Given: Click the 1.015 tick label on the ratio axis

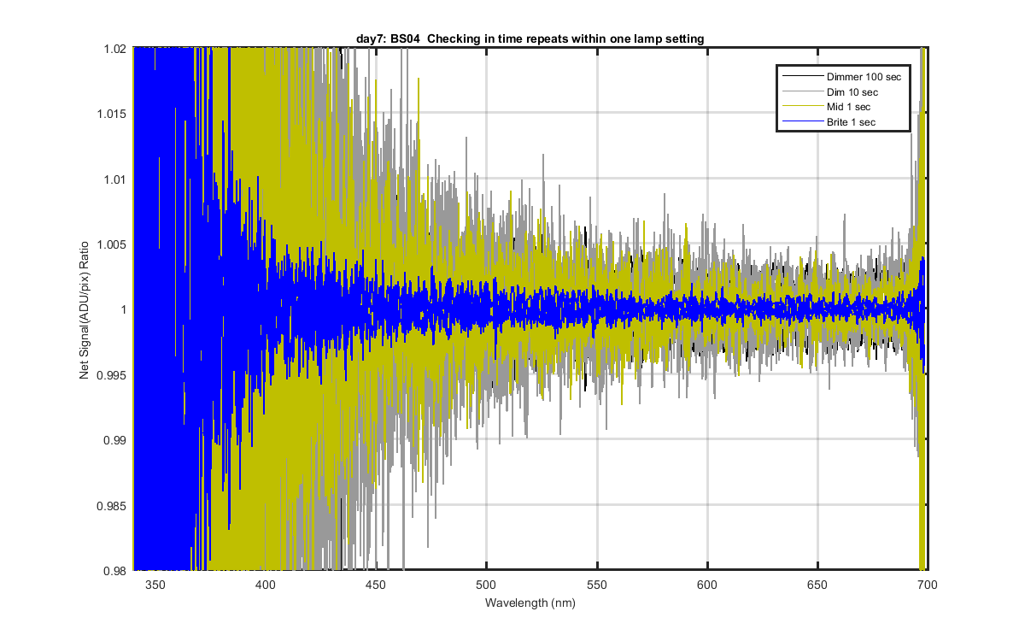Looking at the screenshot, I should [114, 115].
